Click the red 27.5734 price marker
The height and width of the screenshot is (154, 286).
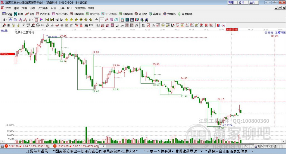pos(8,54)
